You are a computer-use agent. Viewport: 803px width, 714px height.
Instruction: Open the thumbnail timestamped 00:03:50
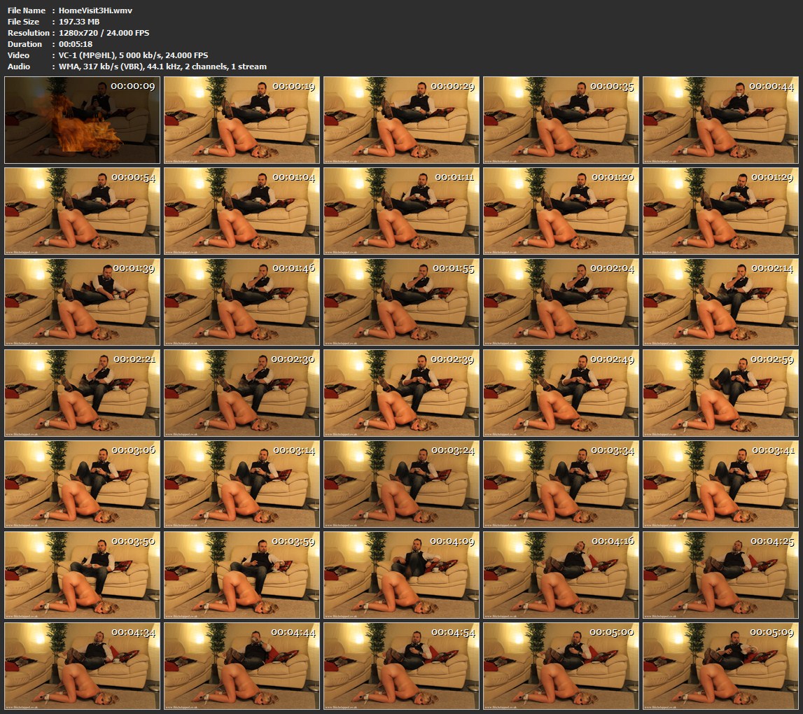point(82,575)
